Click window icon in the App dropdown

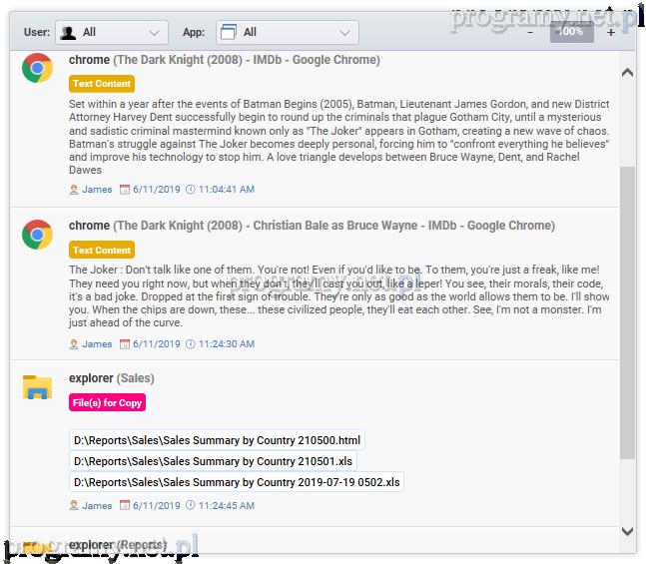coord(227,33)
